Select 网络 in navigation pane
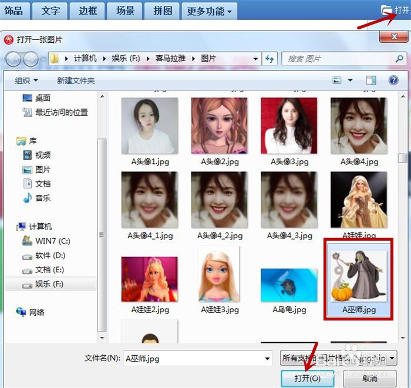The width and height of the screenshot is (411, 388). [x=30, y=312]
